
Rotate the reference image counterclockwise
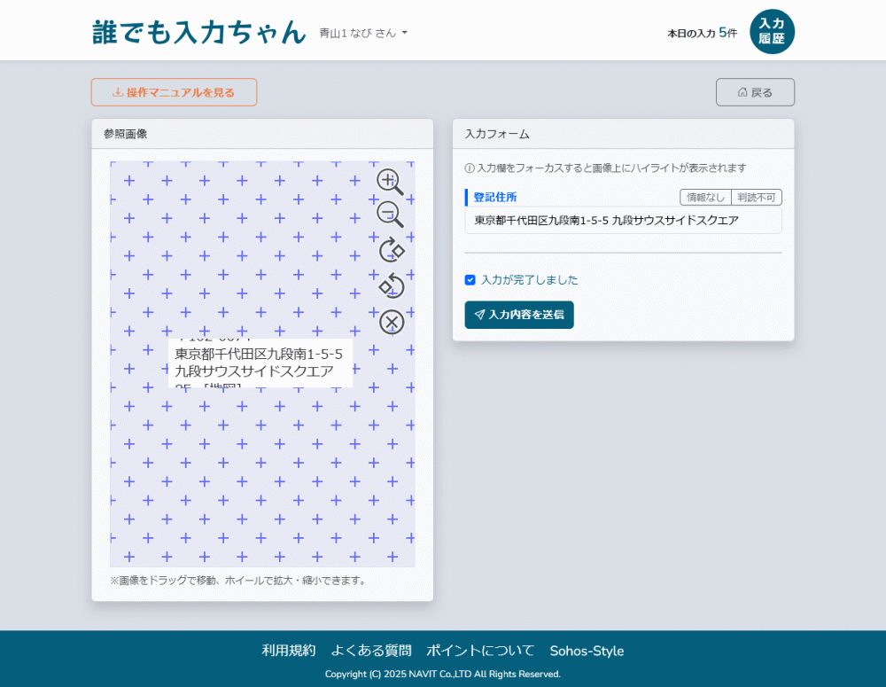(391, 285)
